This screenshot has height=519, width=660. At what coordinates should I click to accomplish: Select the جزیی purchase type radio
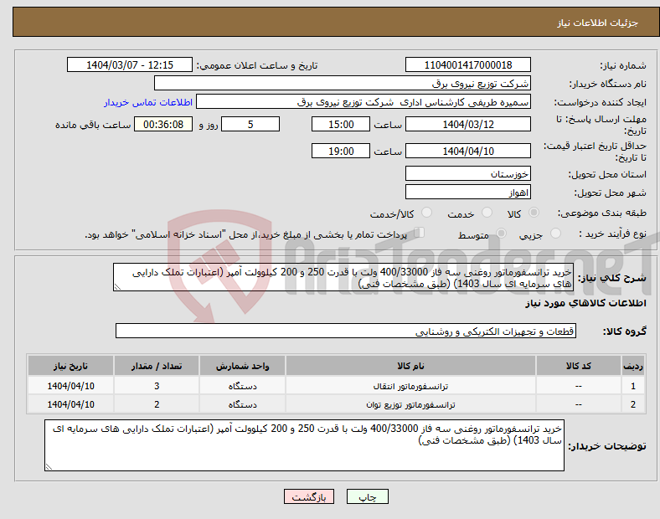(555, 233)
